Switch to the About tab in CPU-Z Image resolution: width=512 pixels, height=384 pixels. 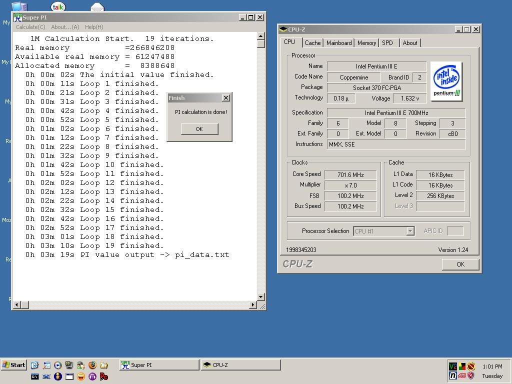(x=410, y=43)
